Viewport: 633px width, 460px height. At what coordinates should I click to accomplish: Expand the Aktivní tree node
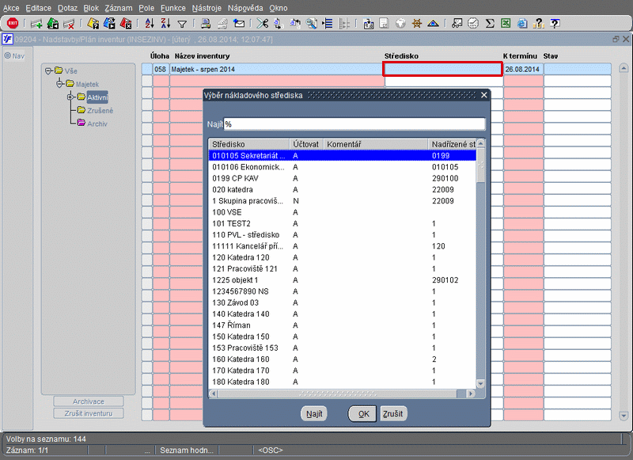point(70,97)
